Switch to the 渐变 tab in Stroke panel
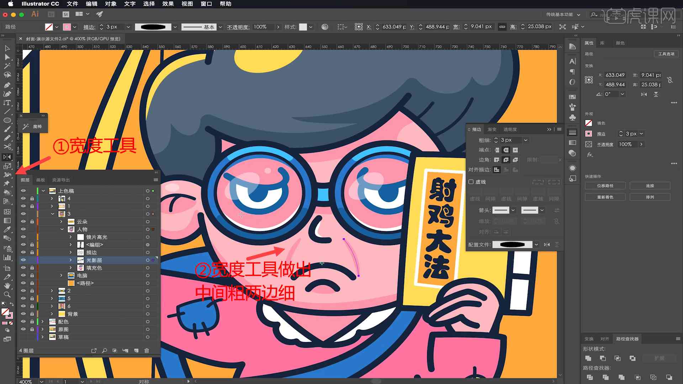This screenshot has width=683, height=384. click(492, 129)
